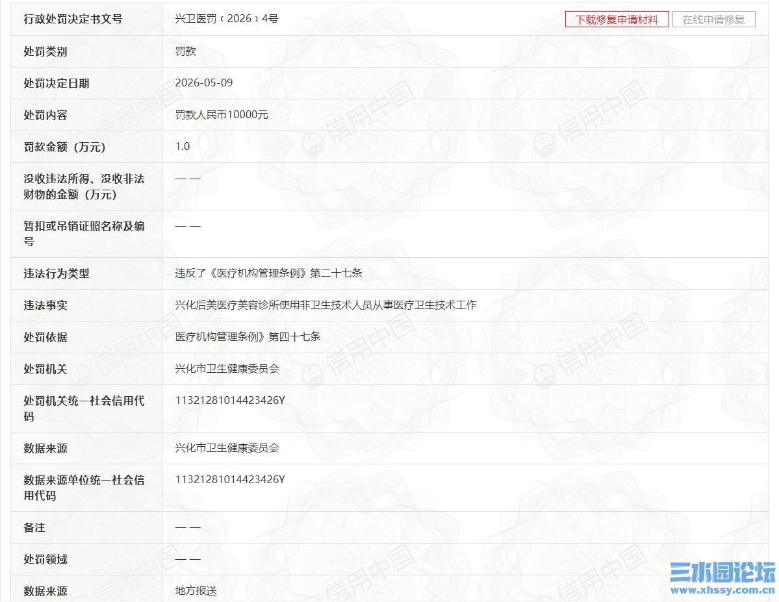Viewport: 779px width, 602px height.
Task: Select 兴化市卫生健康委员会 in 处罚机关 row
Action: pyautogui.click(x=227, y=368)
